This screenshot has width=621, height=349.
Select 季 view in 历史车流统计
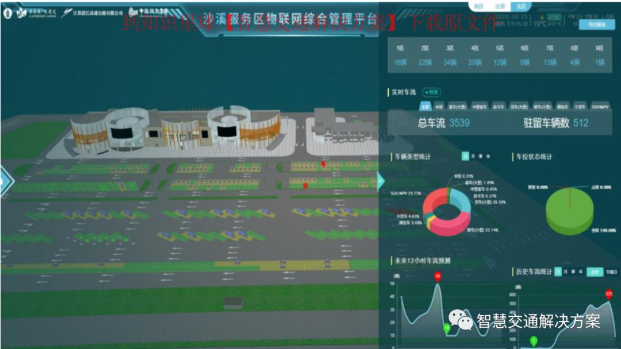pyautogui.click(x=573, y=271)
